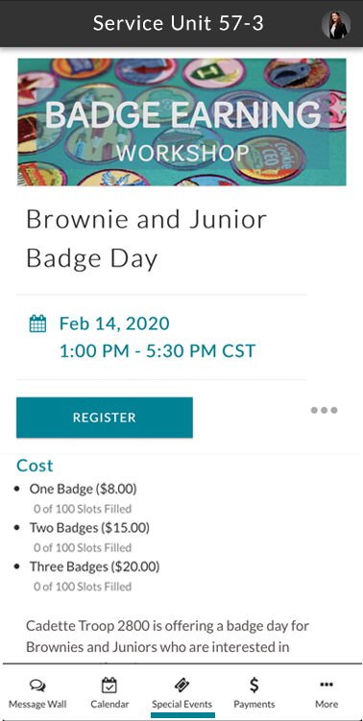This screenshot has width=363, height=721.
Task: Open Payments dollar sign icon
Action: coord(254,685)
